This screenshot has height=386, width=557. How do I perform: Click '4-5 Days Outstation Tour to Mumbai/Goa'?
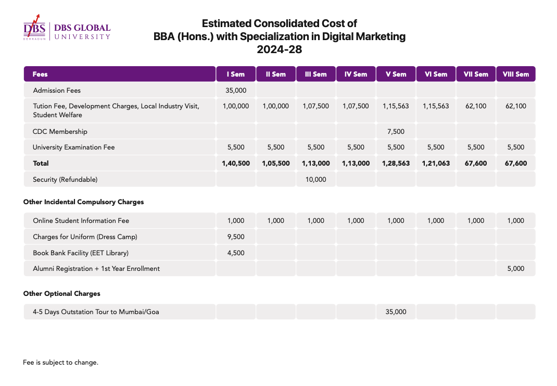click(96, 312)
